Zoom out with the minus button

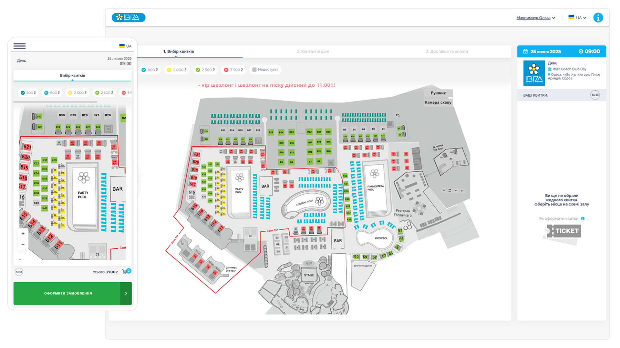click(23, 245)
